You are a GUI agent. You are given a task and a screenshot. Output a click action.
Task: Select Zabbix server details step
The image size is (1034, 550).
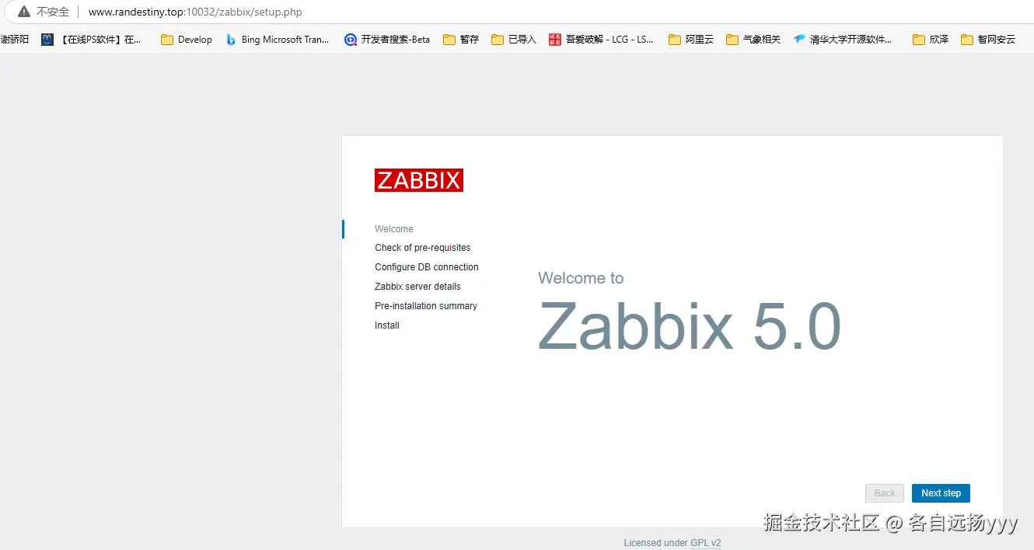417,287
